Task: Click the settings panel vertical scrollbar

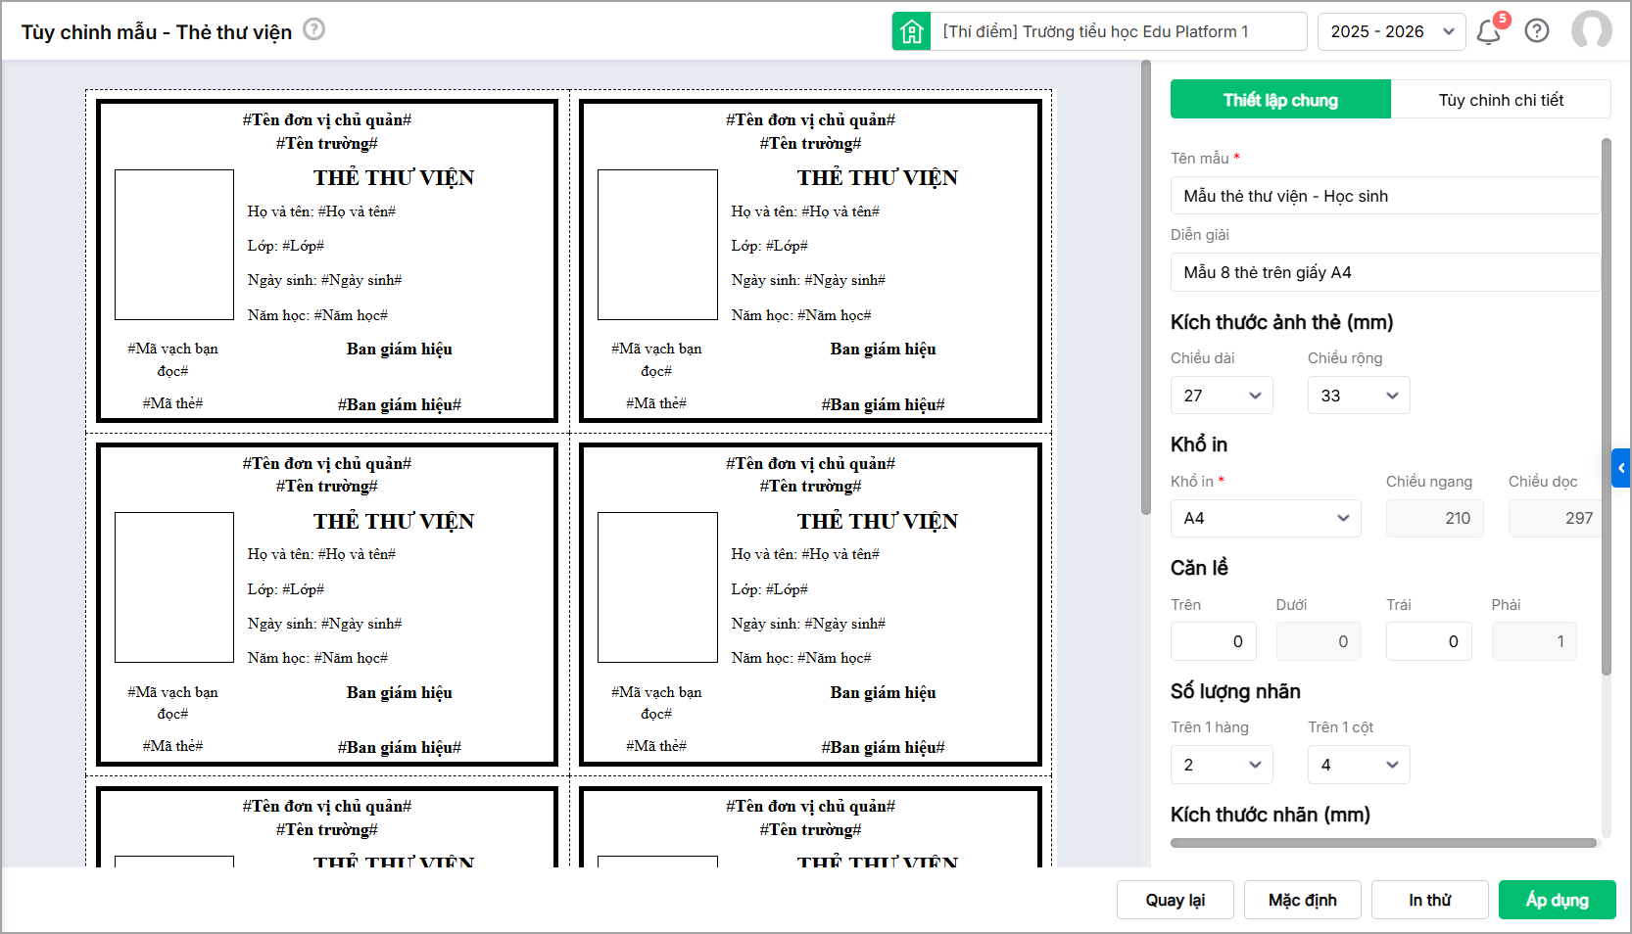Action: (1606, 406)
